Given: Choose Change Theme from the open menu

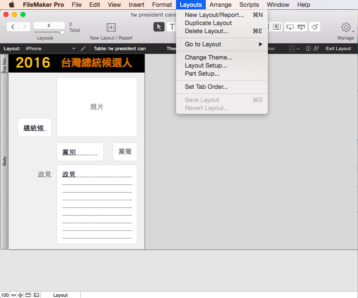Looking at the screenshot, I should pos(208,57).
